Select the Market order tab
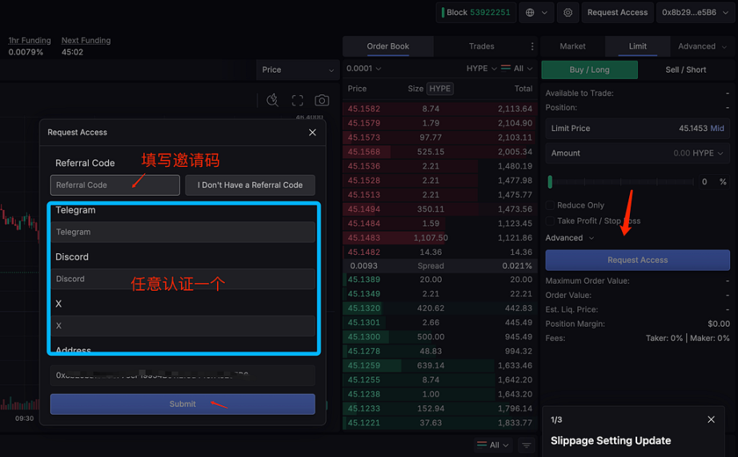 point(572,46)
